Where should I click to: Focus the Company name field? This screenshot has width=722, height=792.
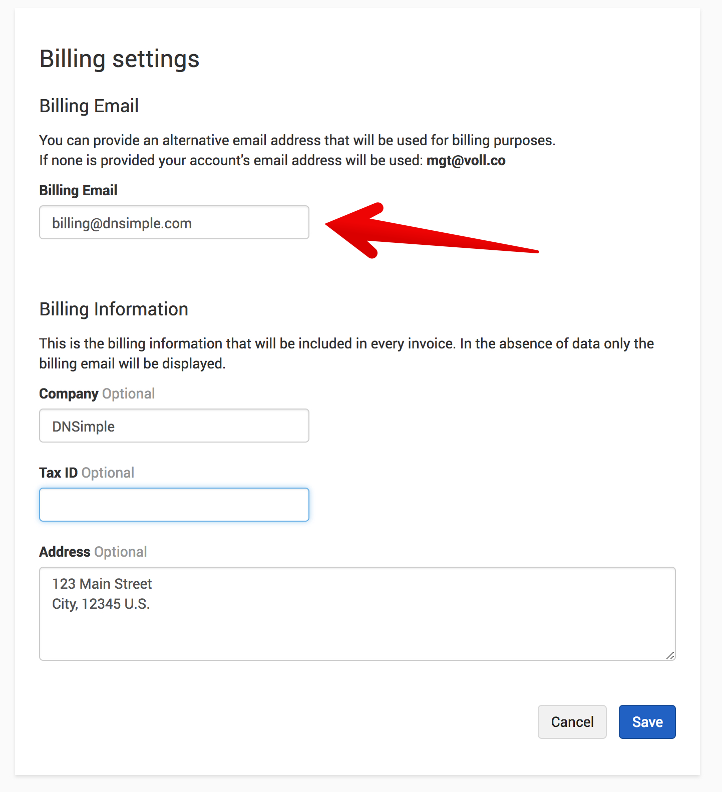[174, 426]
